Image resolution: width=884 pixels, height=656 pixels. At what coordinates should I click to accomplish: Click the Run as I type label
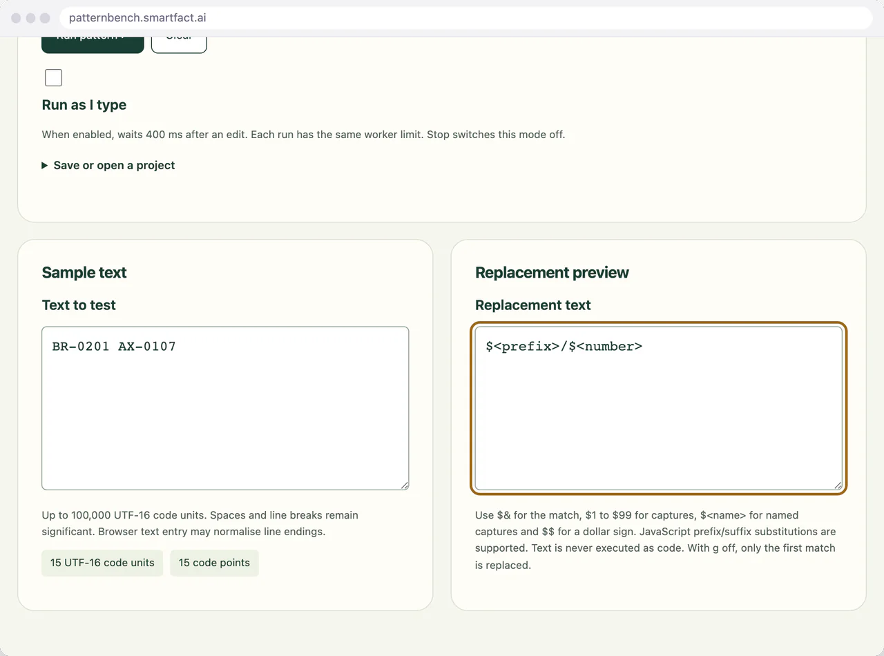[x=84, y=105]
